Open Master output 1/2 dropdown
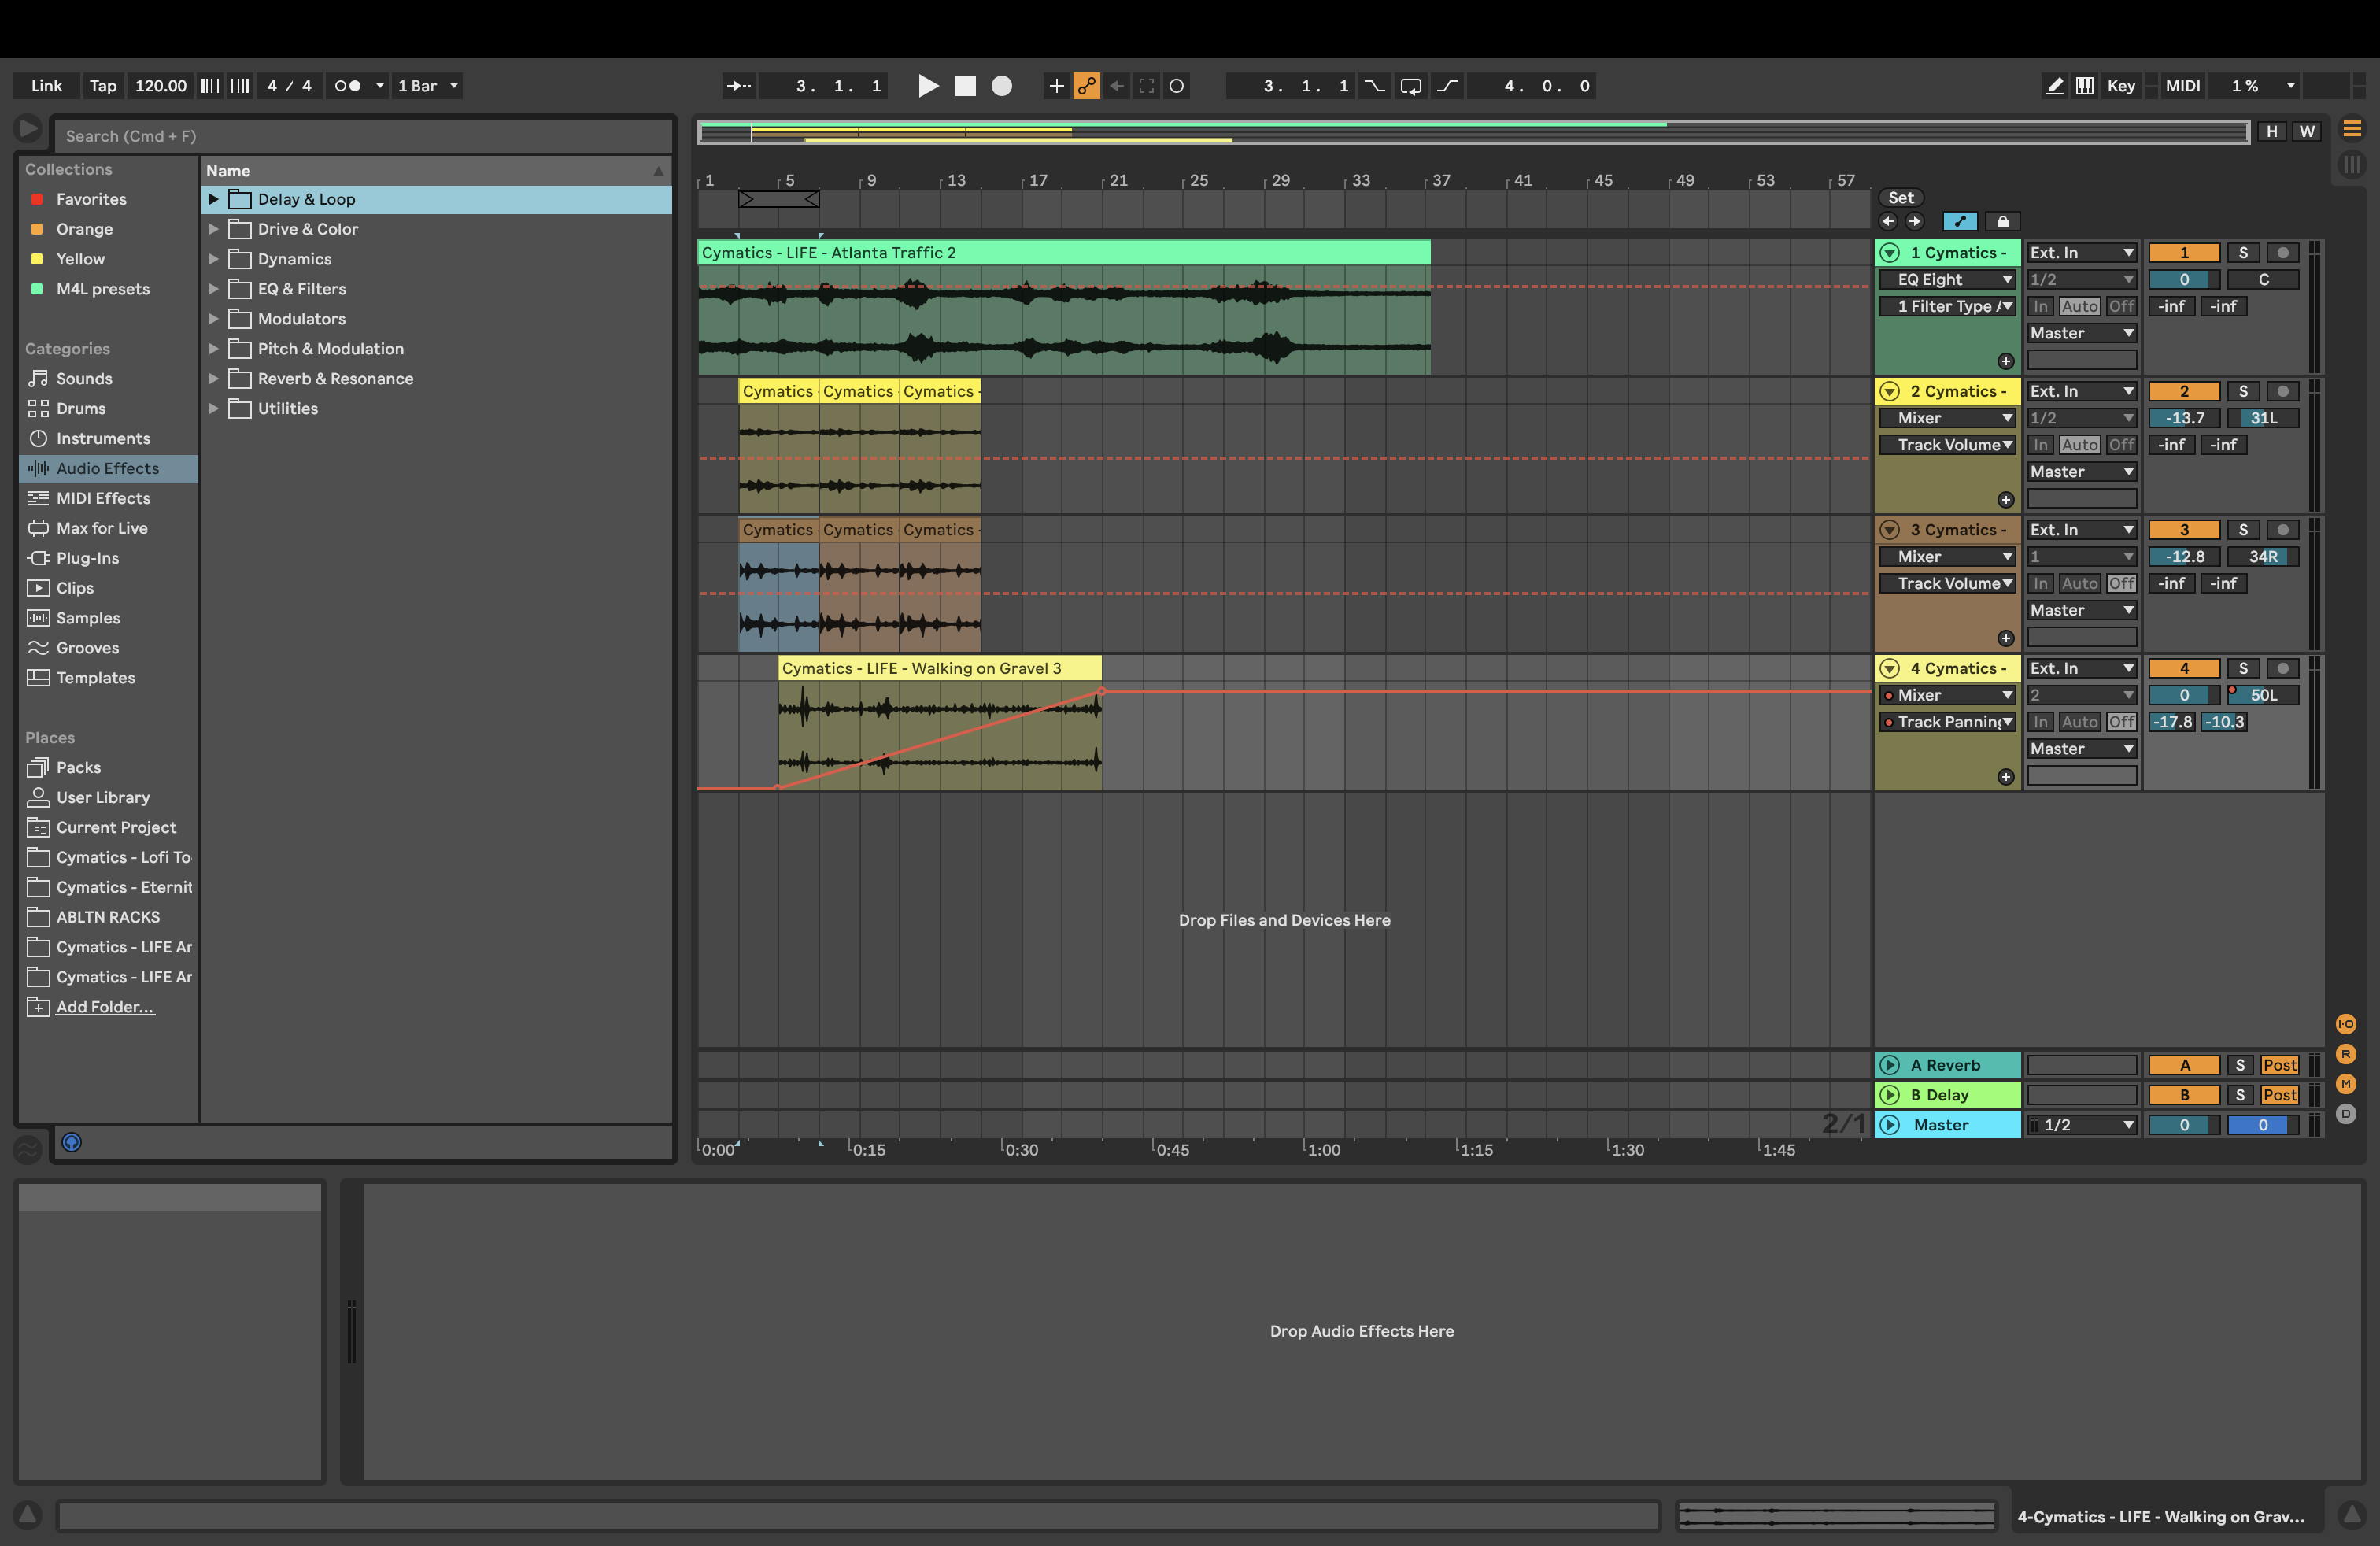Screen dimensions: 2380x1546 click(x=2082, y=1126)
